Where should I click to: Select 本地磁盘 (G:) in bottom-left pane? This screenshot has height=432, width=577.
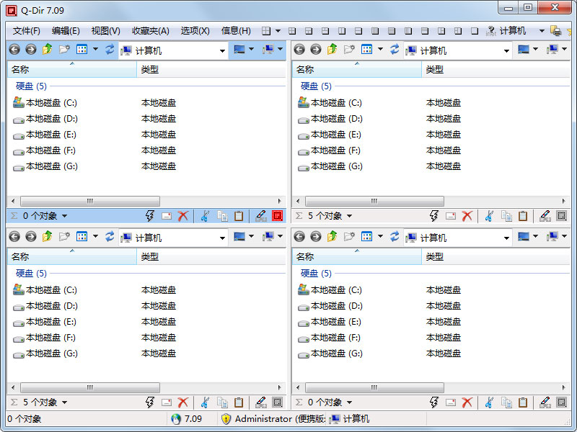[x=45, y=354]
